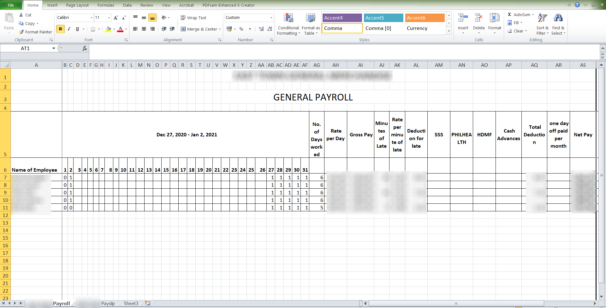Screen dimensions: 606x308
Task: Open the AutoSum dropdown arrow
Action: point(533,15)
